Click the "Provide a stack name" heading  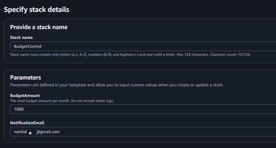point(39,27)
